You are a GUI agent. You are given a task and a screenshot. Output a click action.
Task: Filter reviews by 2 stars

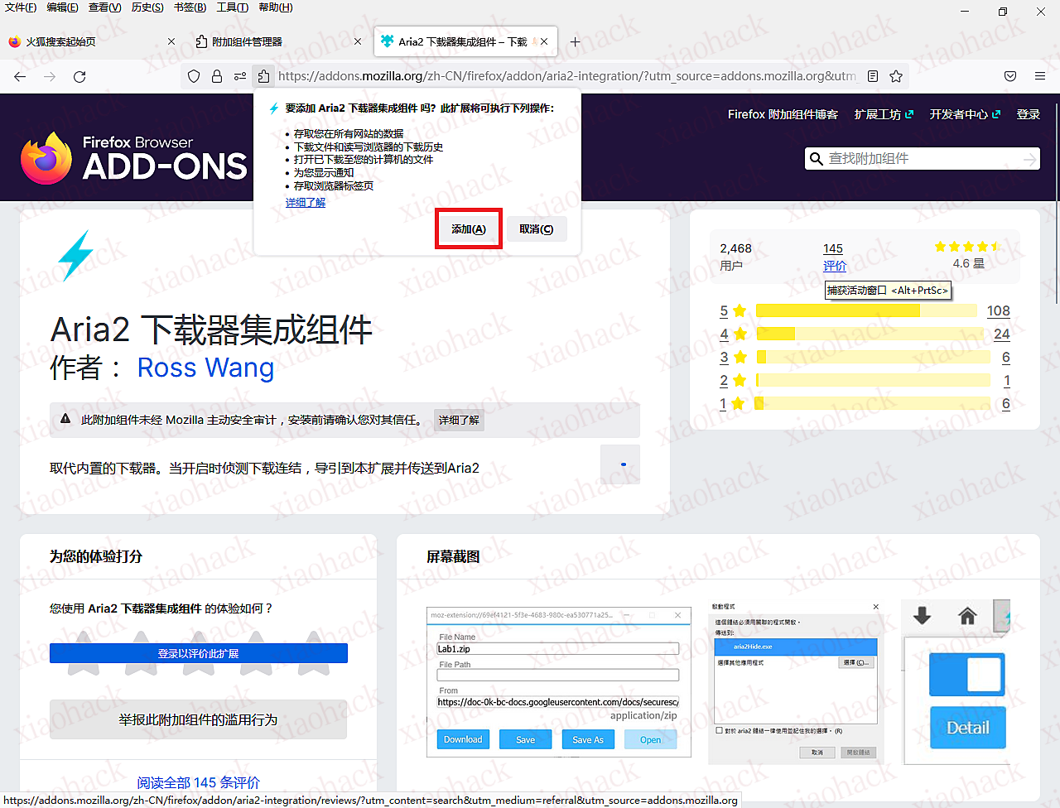(733, 380)
